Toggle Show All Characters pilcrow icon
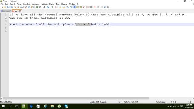194x109 pixels. coord(71,7)
